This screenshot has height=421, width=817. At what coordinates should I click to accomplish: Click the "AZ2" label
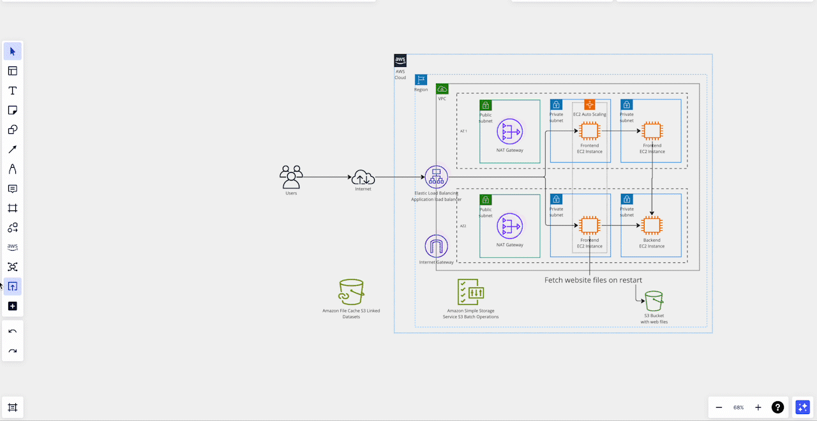463,226
